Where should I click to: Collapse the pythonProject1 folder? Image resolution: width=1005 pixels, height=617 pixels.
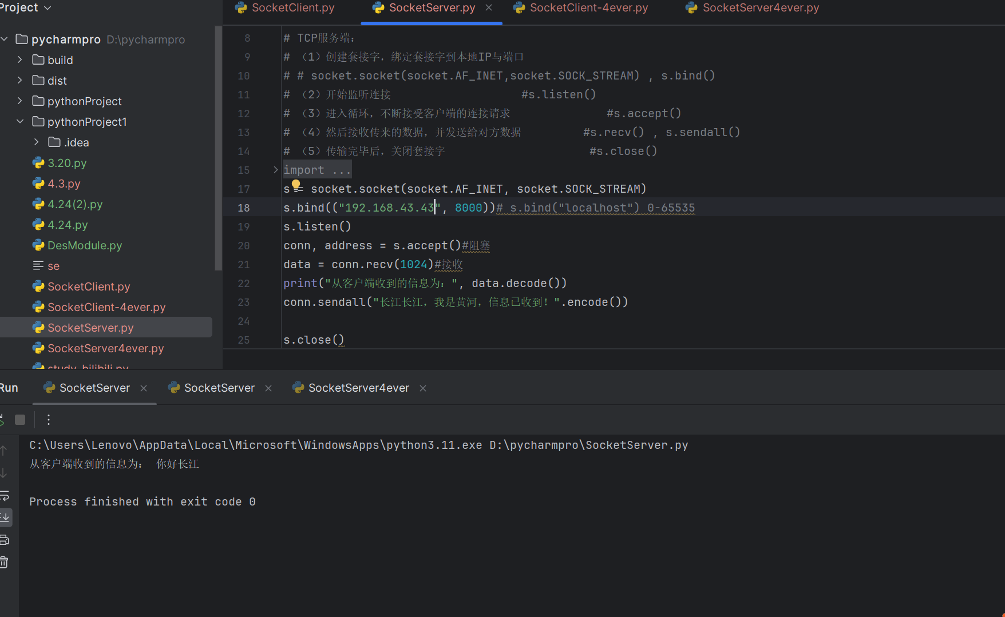point(20,122)
